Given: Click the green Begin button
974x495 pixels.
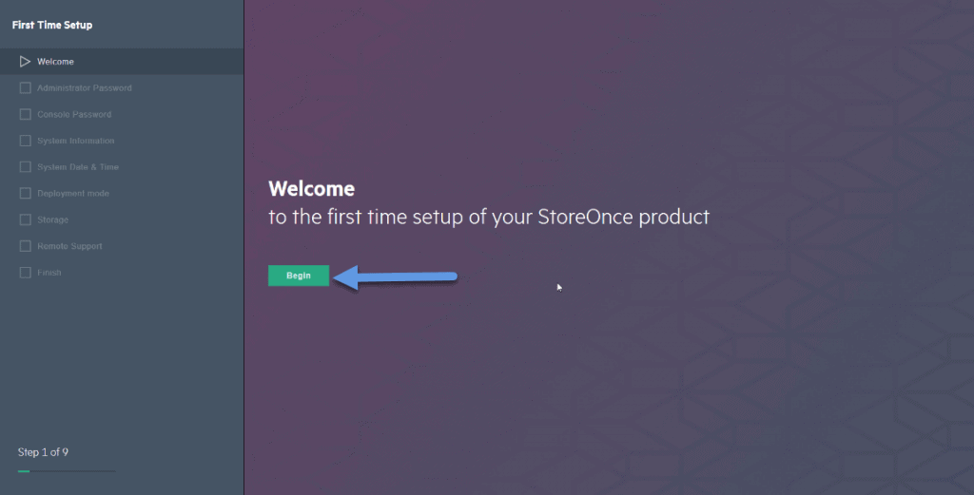Looking at the screenshot, I should 298,276.
